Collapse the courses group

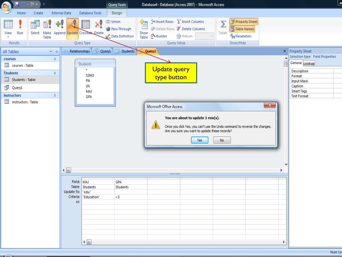point(55,59)
